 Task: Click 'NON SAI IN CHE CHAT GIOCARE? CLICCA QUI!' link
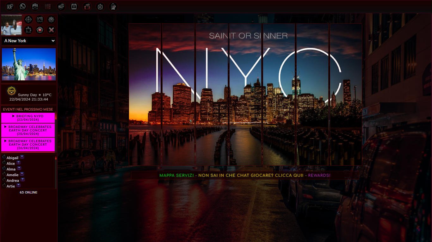251,175
